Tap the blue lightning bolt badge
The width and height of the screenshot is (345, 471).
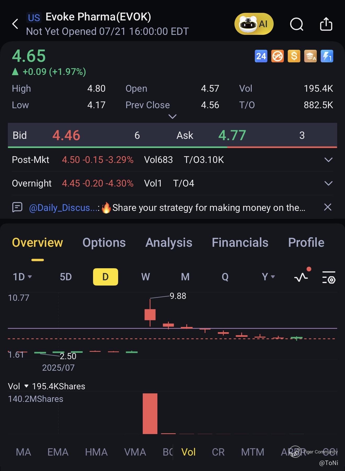327,56
